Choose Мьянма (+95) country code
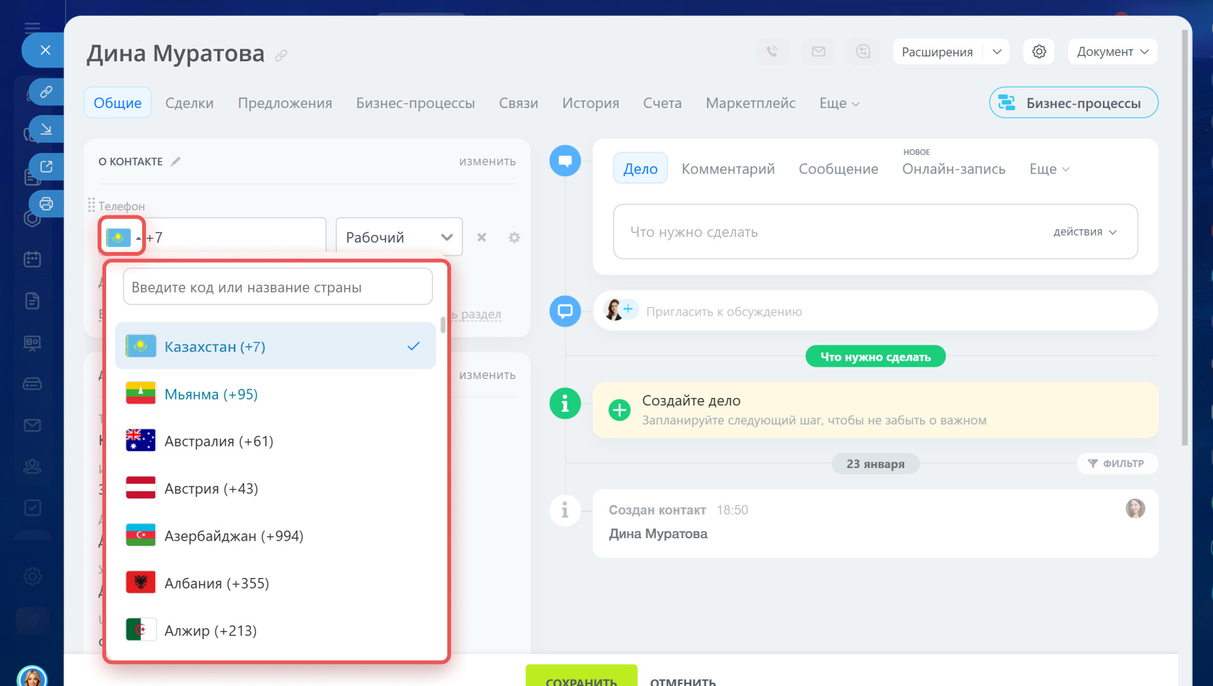The image size is (1213, 686). (x=211, y=394)
